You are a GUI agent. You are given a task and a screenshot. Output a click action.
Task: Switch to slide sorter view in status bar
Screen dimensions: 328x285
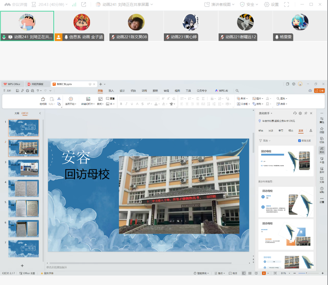[250, 273]
